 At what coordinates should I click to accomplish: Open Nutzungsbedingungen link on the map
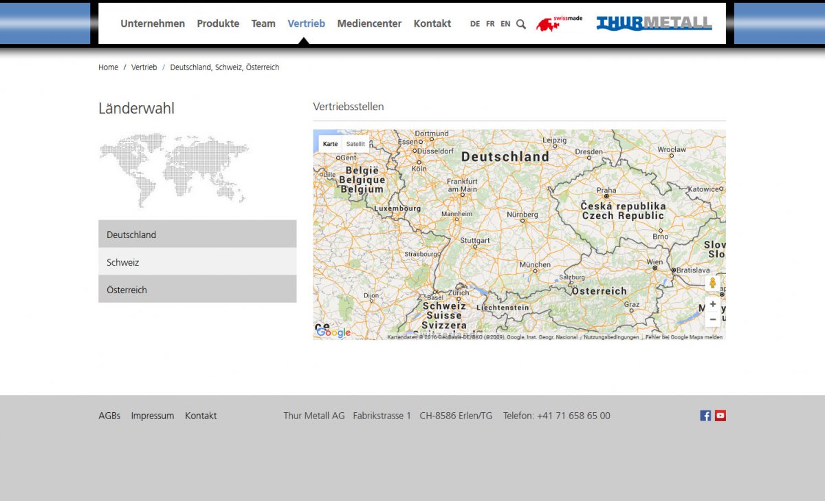611,337
